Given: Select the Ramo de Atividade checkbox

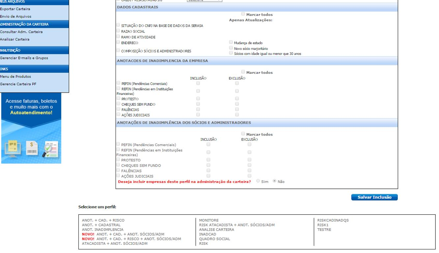Looking at the screenshot, I should click(119, 37).
